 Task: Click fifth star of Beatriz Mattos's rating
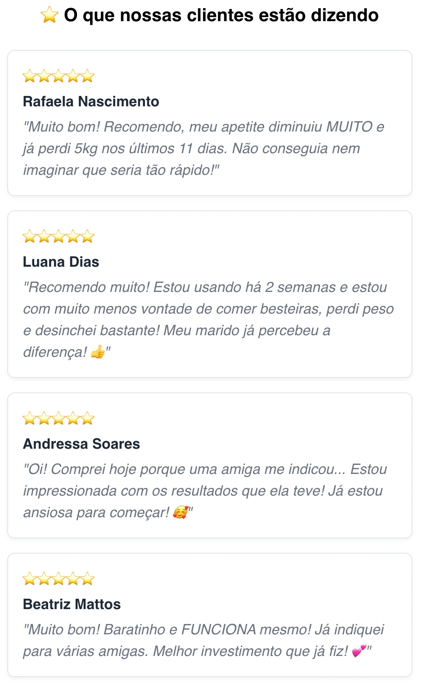tap(87, 579)
